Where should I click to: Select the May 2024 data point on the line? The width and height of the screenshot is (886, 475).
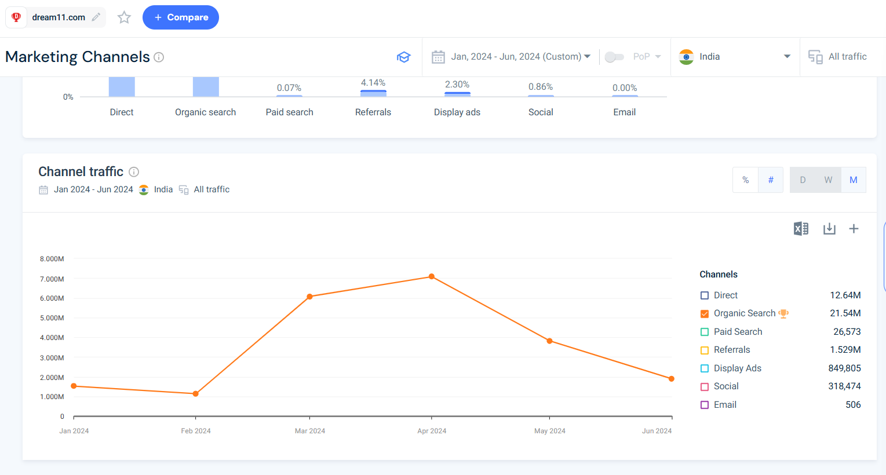click(549, 341)
